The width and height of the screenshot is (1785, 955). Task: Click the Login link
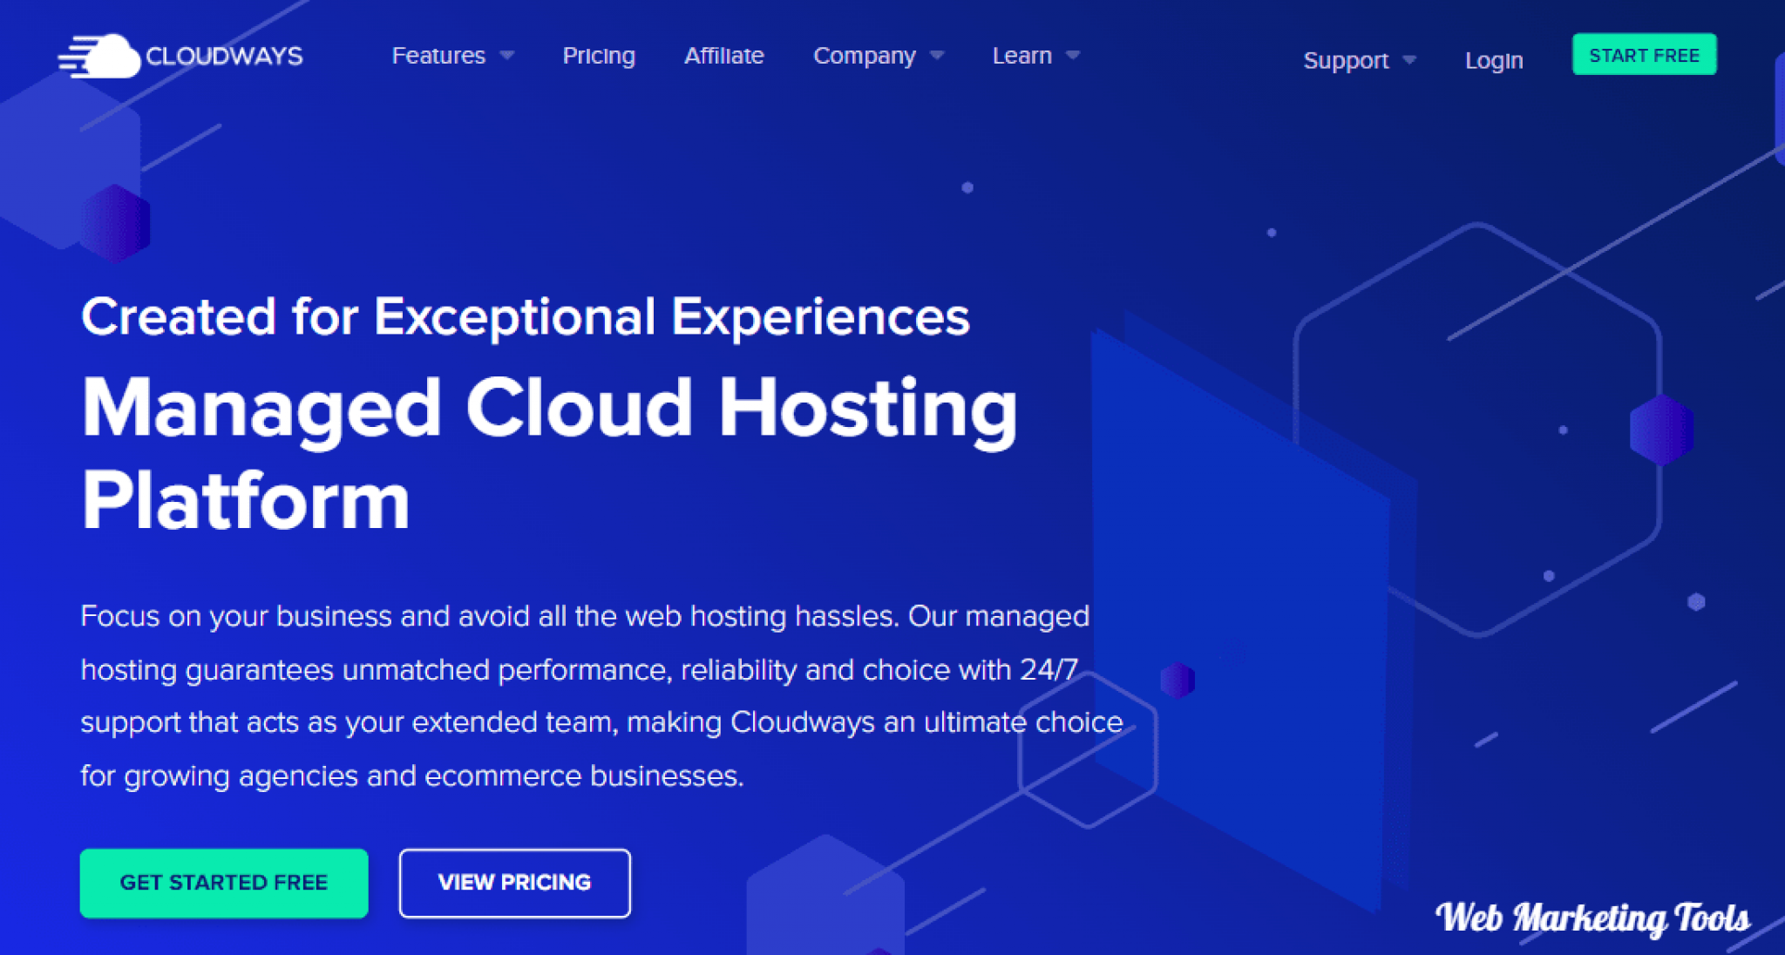coord(1494,60)
